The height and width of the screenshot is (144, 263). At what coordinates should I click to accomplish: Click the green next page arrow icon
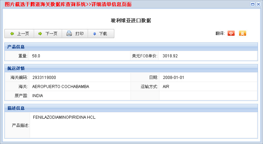pyautogui.click(x=40, y=34)
